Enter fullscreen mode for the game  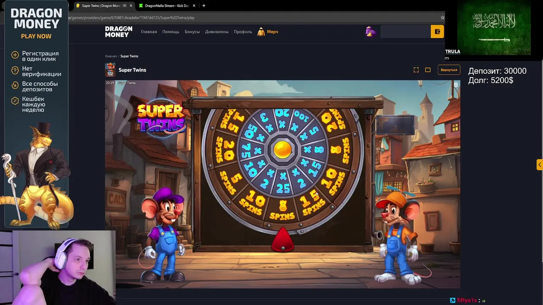[x=416, y=70]
